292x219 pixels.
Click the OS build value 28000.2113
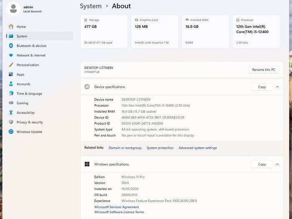(129, 195)
